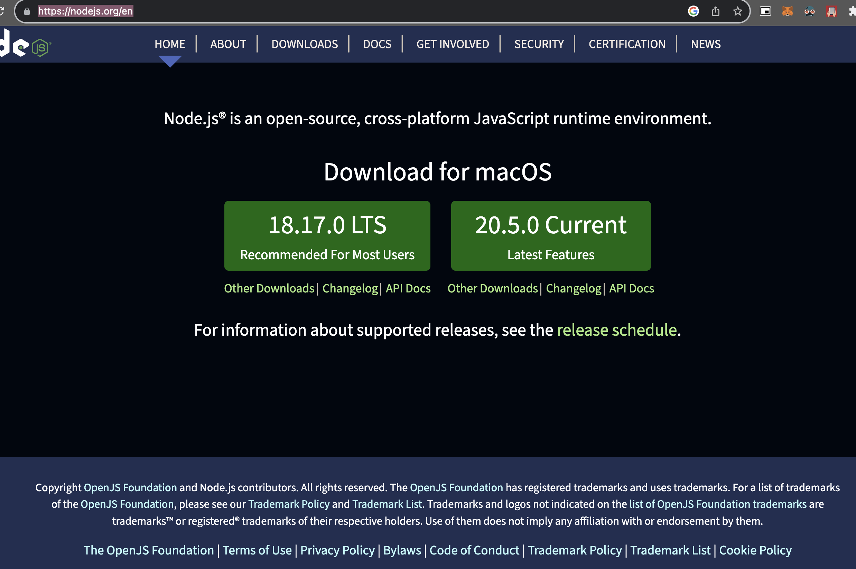Open the Extensions puzzle-piece menu
This screenshot has width=856, height=569.
[853, 11]
